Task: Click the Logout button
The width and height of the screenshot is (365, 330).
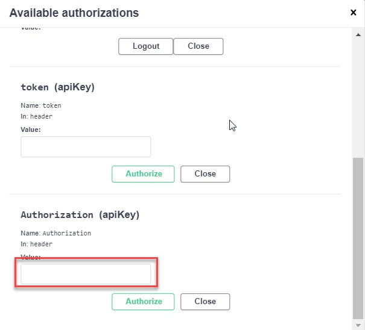Action: coord(146,46)
